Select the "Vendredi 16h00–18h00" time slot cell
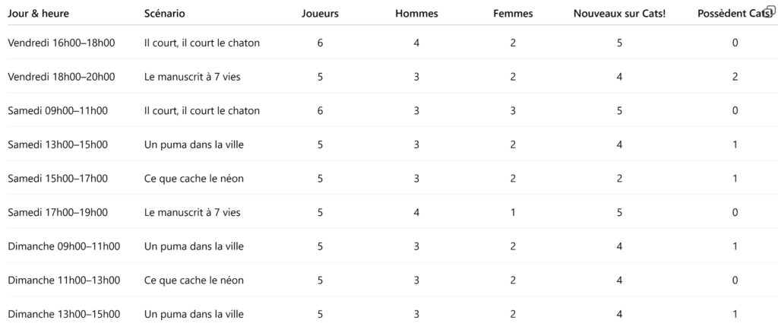The height and width of the screenshot is (333, 778). coord(61,43)
